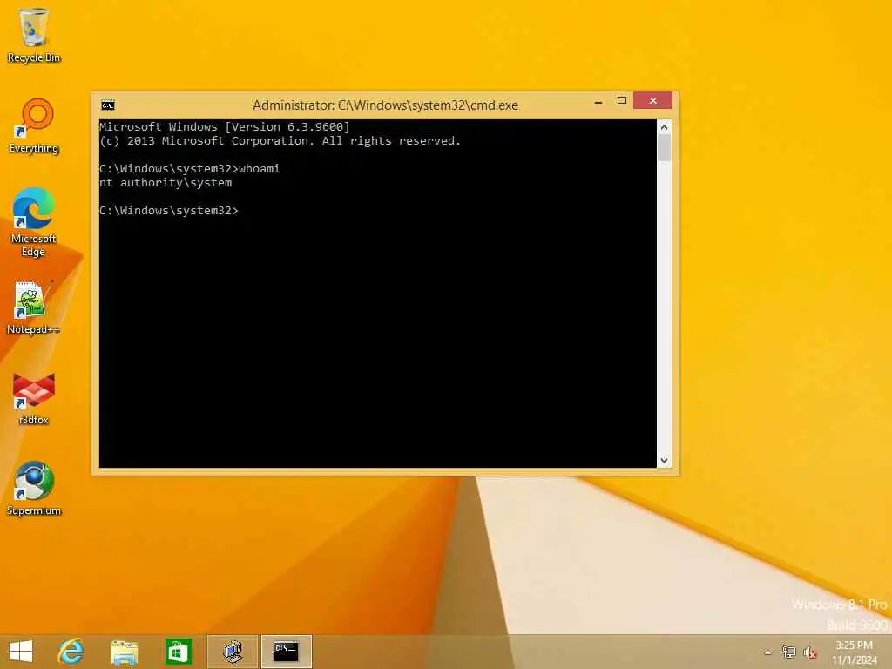The image size is (892, 669).
Task: Select the Notepad++ desktop shortcut
Action: click(x=34, y=307)
